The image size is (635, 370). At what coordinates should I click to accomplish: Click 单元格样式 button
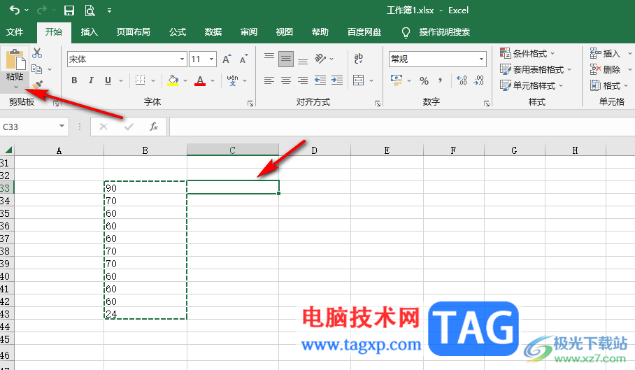tap(531, 86)
